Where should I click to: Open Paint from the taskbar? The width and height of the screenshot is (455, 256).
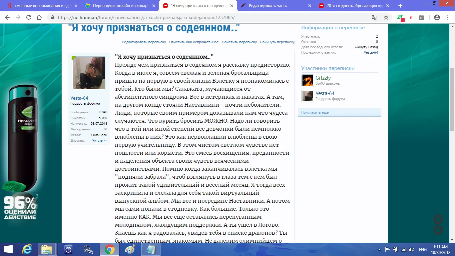click(130, 249)
